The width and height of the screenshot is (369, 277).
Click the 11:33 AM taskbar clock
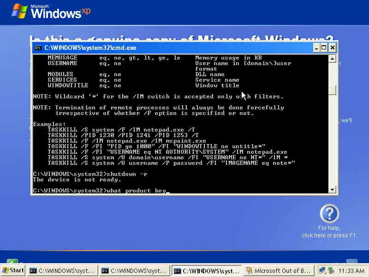click(351, 271)
